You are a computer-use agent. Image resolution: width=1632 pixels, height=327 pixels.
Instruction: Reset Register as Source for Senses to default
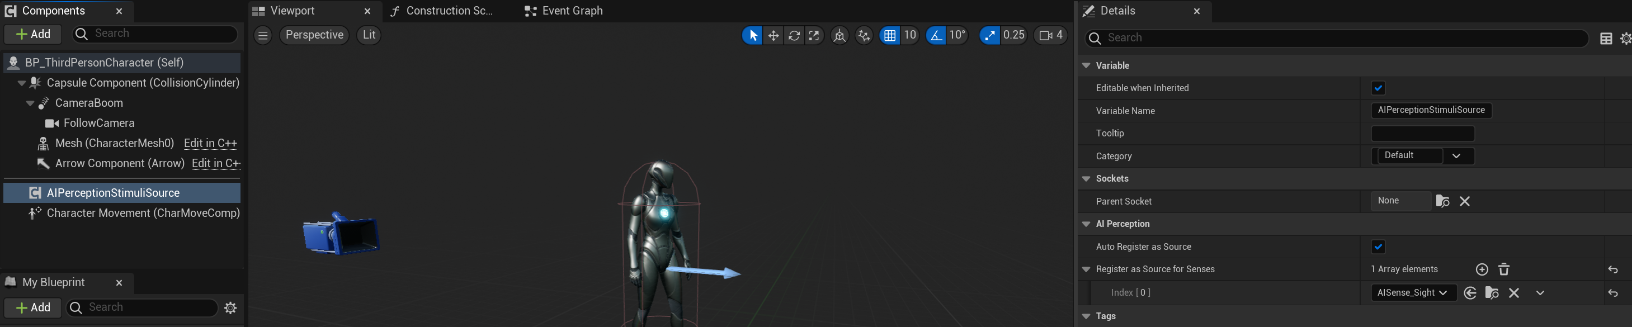pos(1613,270)
